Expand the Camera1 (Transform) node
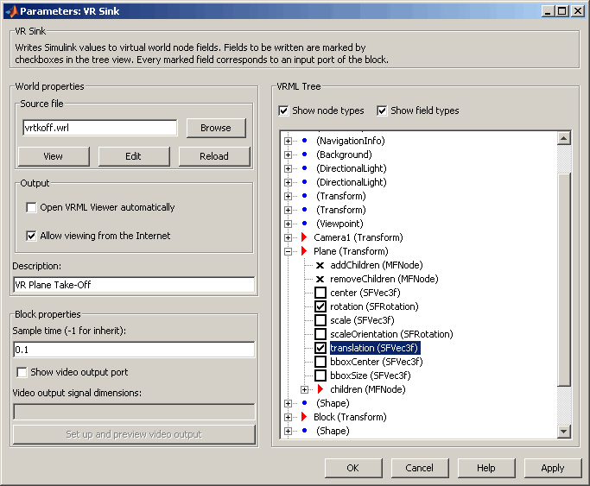This screenshot has width=590, height=486. pos(289,237)
